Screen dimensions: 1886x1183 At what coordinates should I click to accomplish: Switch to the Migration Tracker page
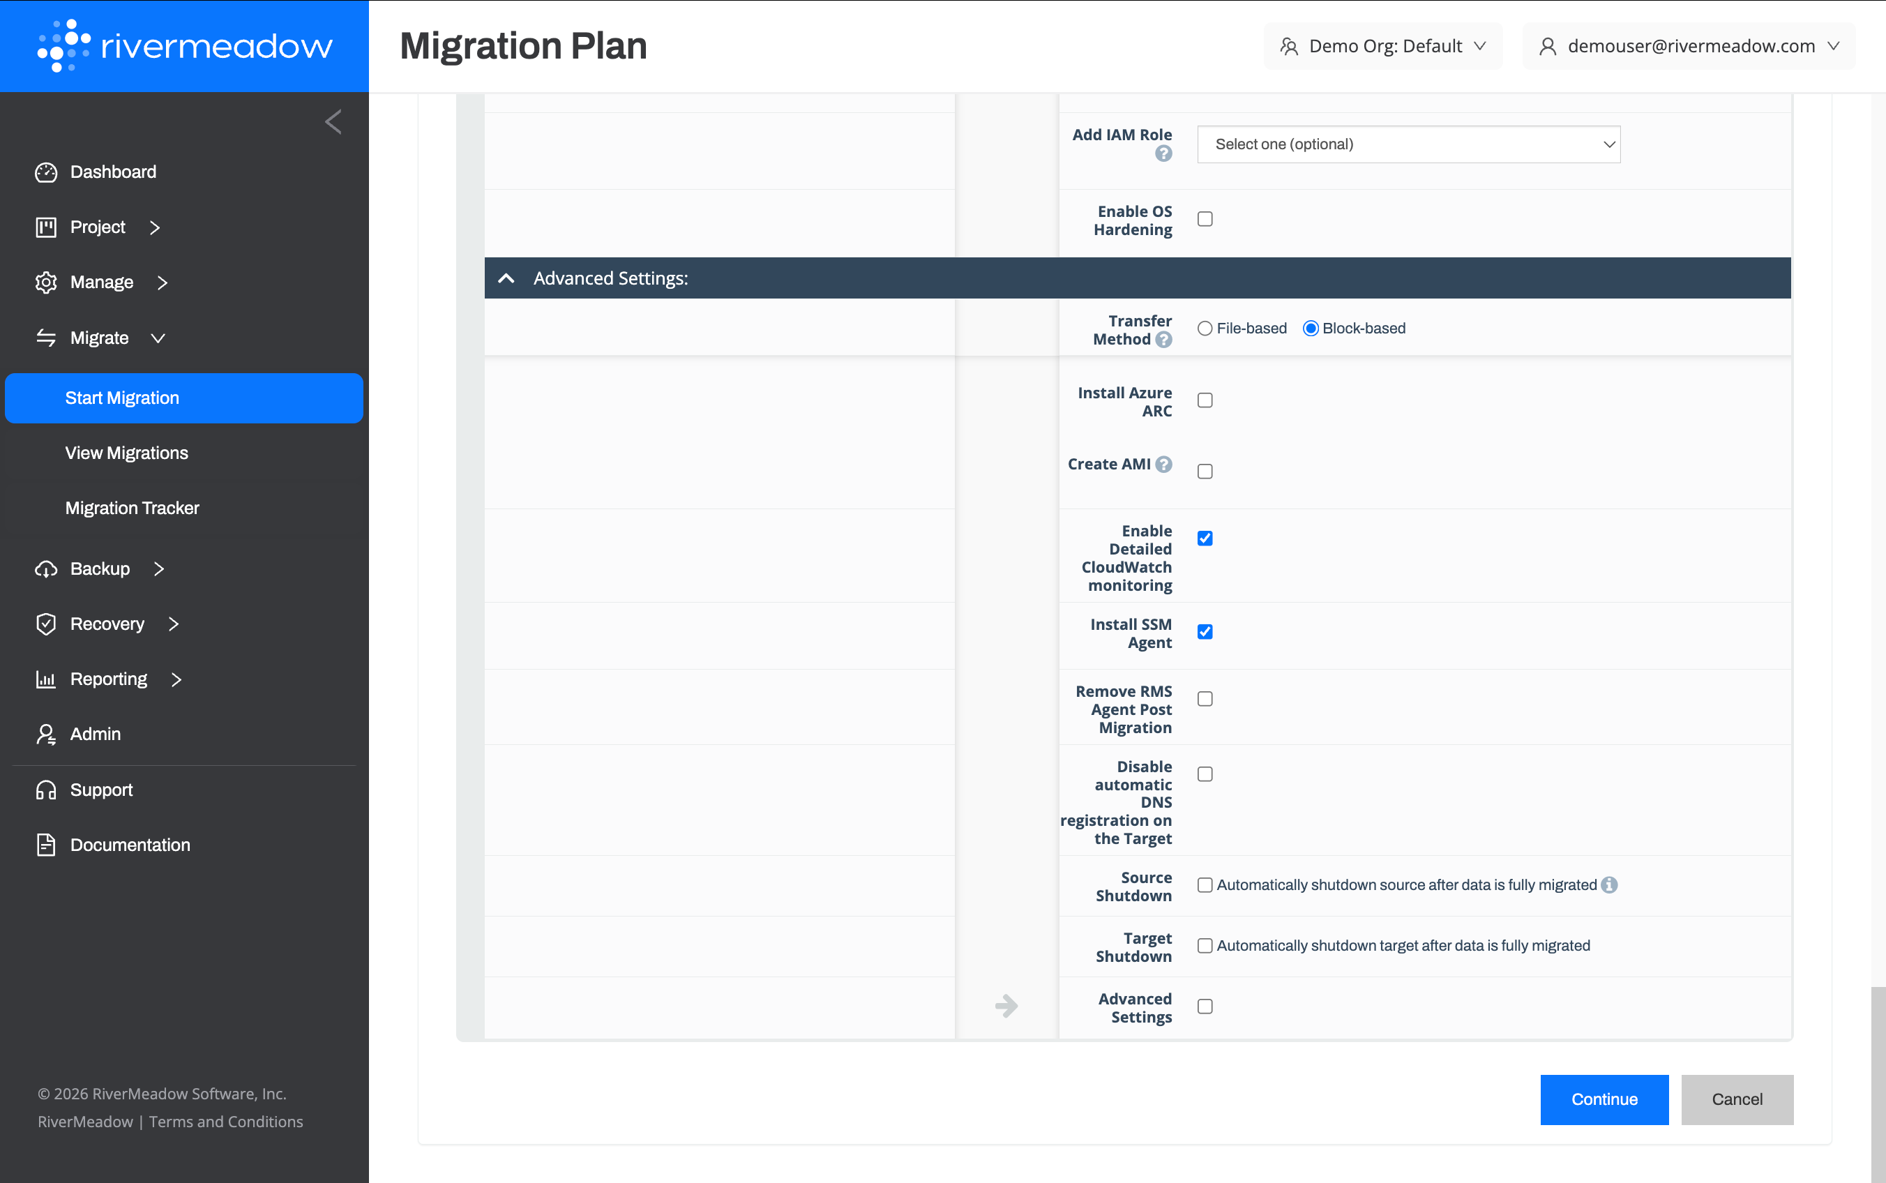pos(133,508)
